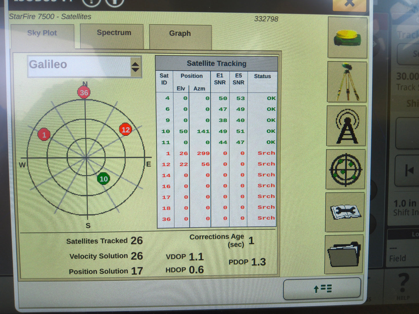The image size is (419, 314).
Task: Click the menu list-up arrow button
Action: 322,289
